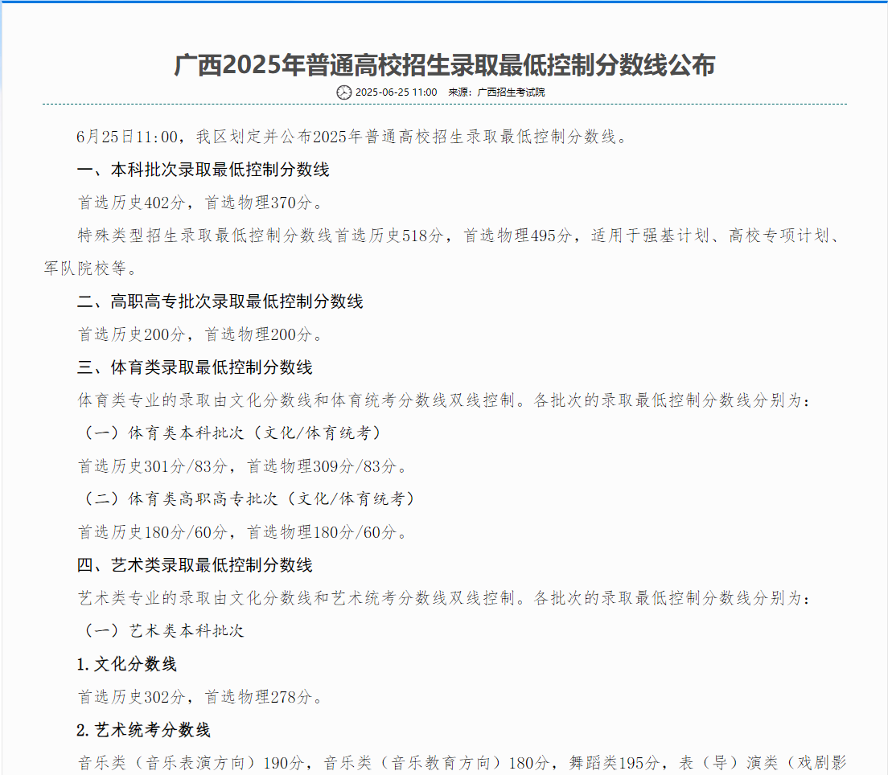Click the line 首选历史200分，首选物理200分
The width and height of the screenshot is (888, 775).
(200, 334)
